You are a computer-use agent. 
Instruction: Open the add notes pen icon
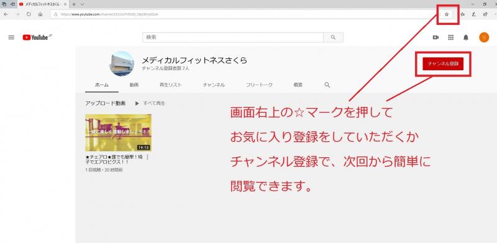coord(474,14)
